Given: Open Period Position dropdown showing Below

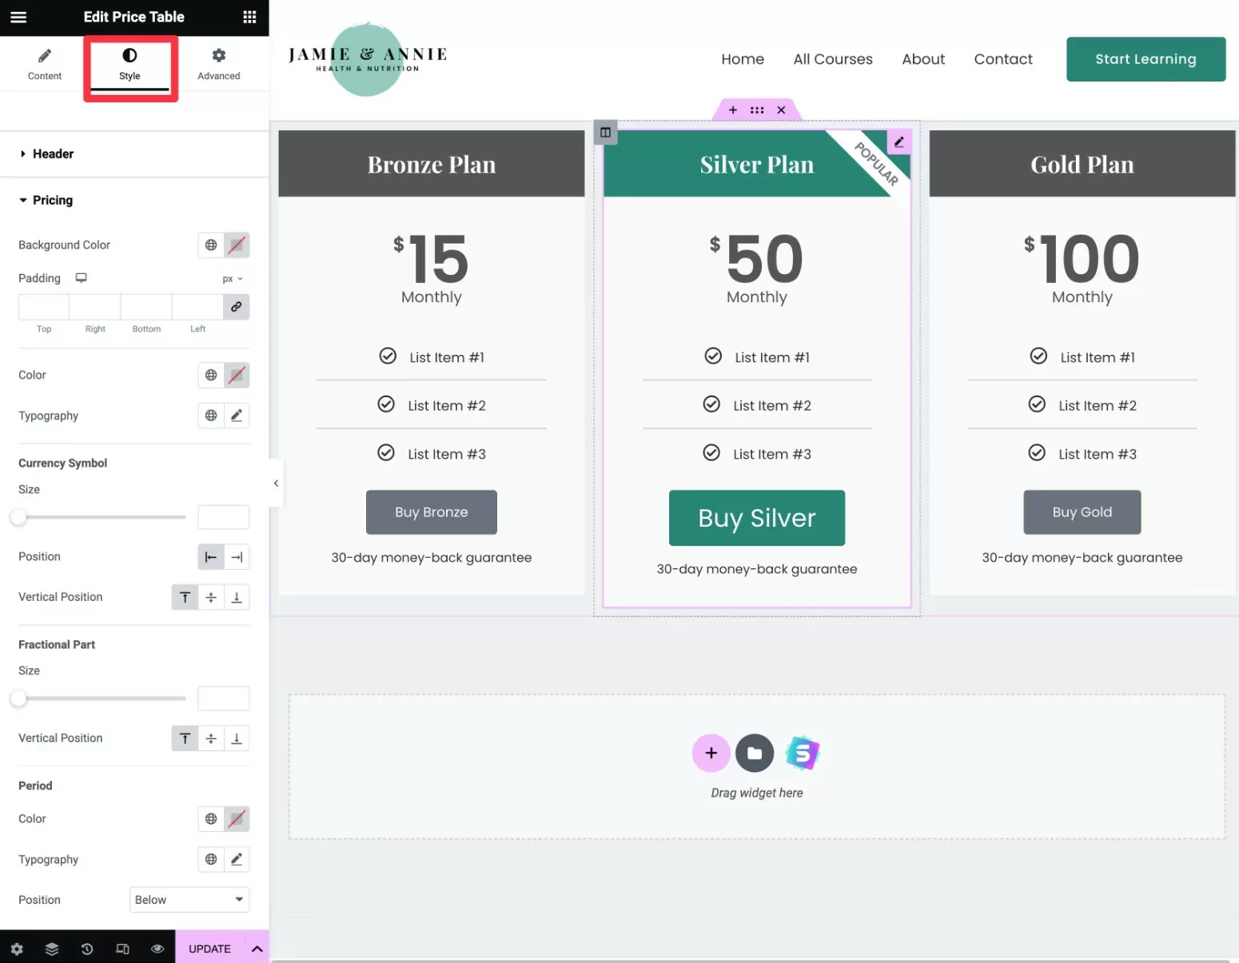Looking at the screenshot, I should pos(189,900).
